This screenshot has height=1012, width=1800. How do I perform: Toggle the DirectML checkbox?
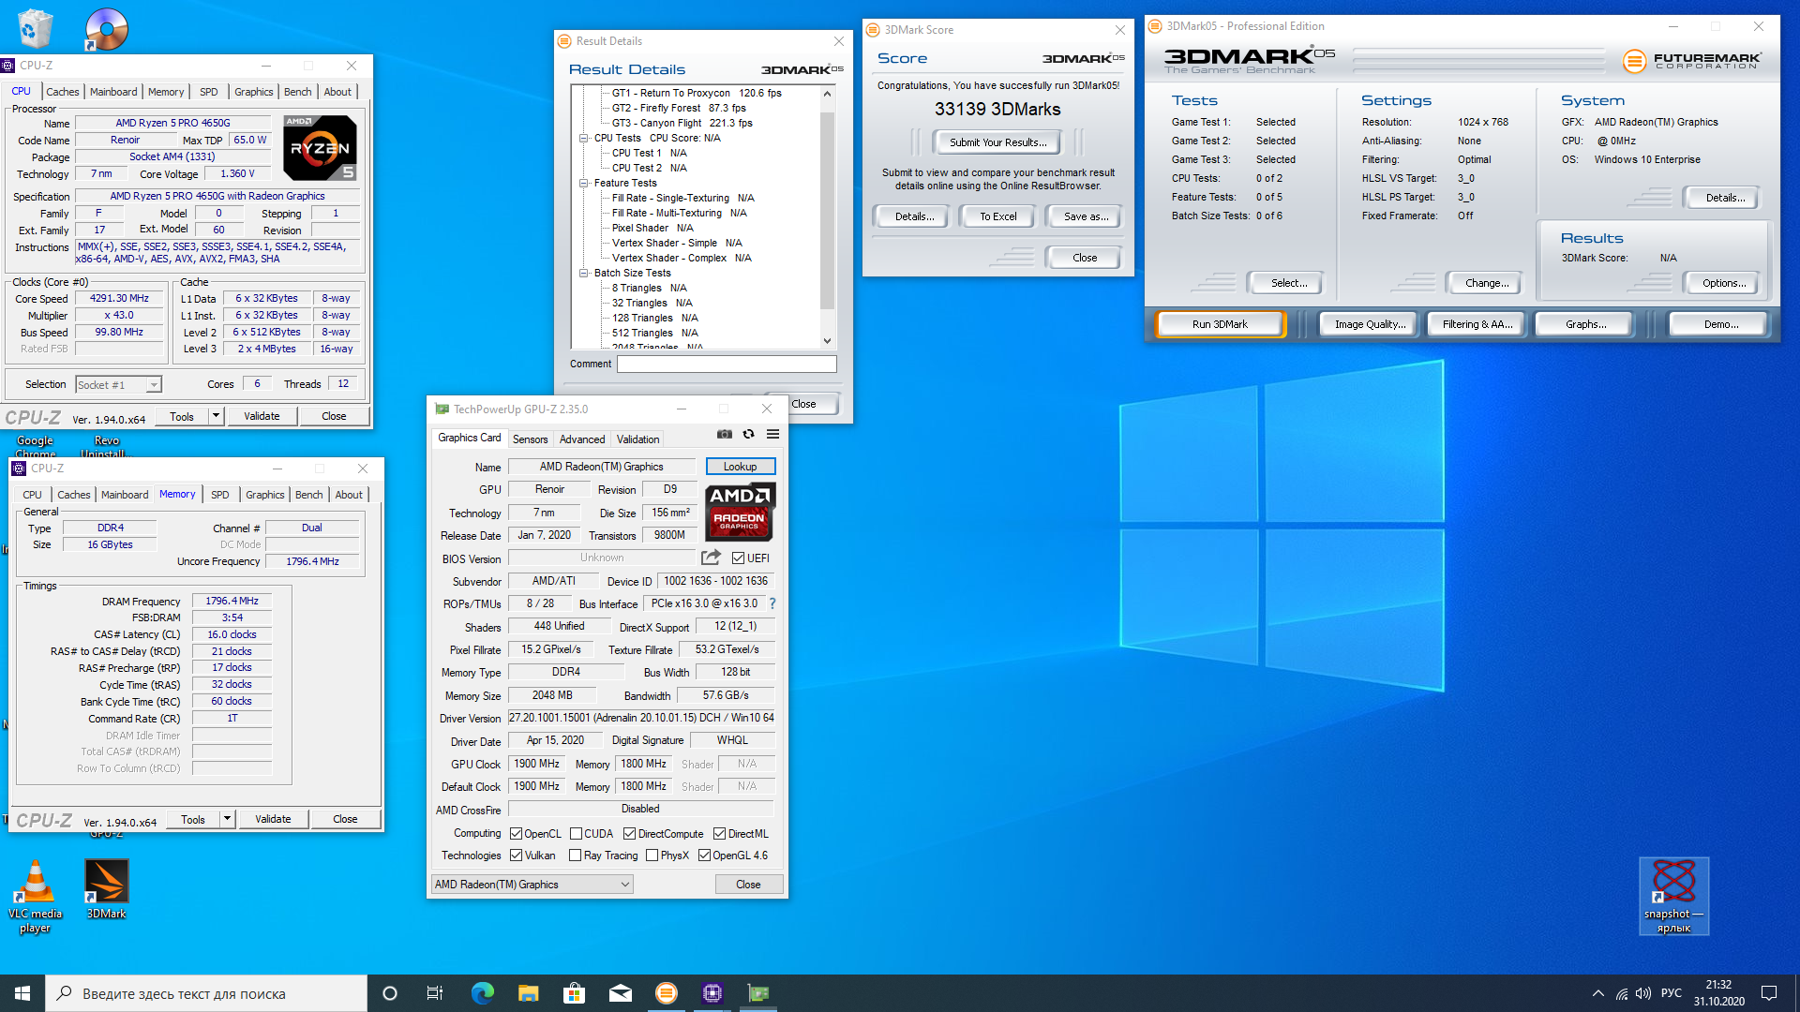(x=719, y=834)
